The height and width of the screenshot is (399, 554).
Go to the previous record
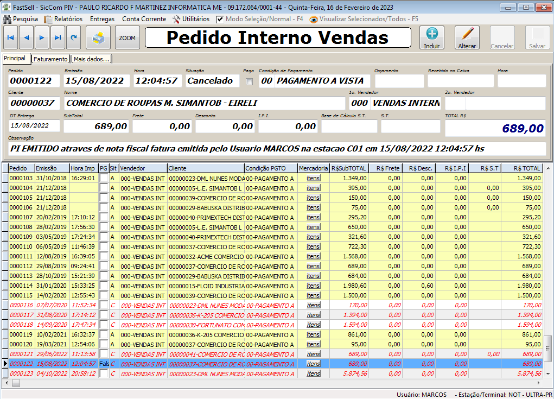tap(27, 37)
